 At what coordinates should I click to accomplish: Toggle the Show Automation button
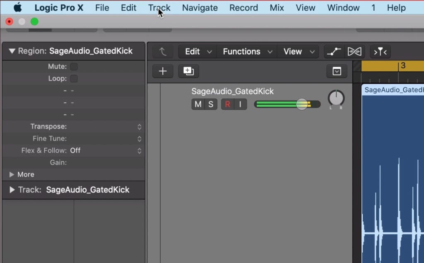click(334, 51)
